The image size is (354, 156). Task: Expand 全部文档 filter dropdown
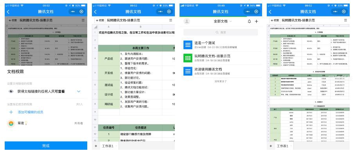223,21
